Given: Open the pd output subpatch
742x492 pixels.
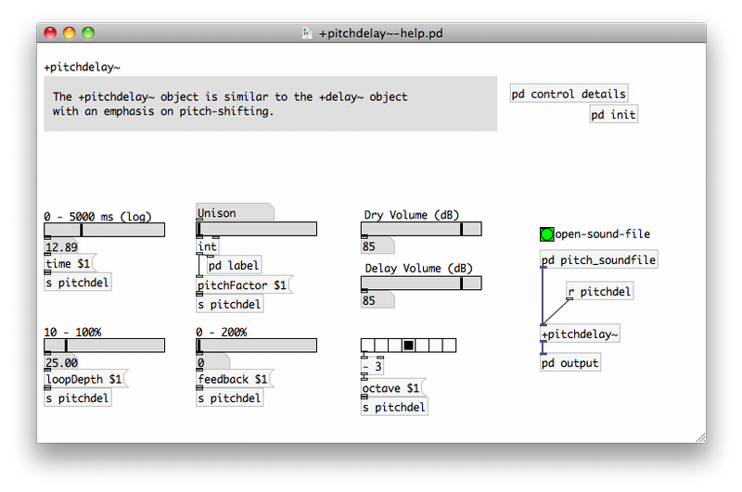Looking at the screenshot, I should (x=570, y=363).
